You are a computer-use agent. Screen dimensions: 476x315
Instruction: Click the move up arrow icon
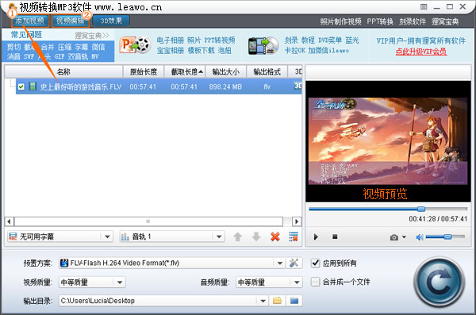coord(238,236)
